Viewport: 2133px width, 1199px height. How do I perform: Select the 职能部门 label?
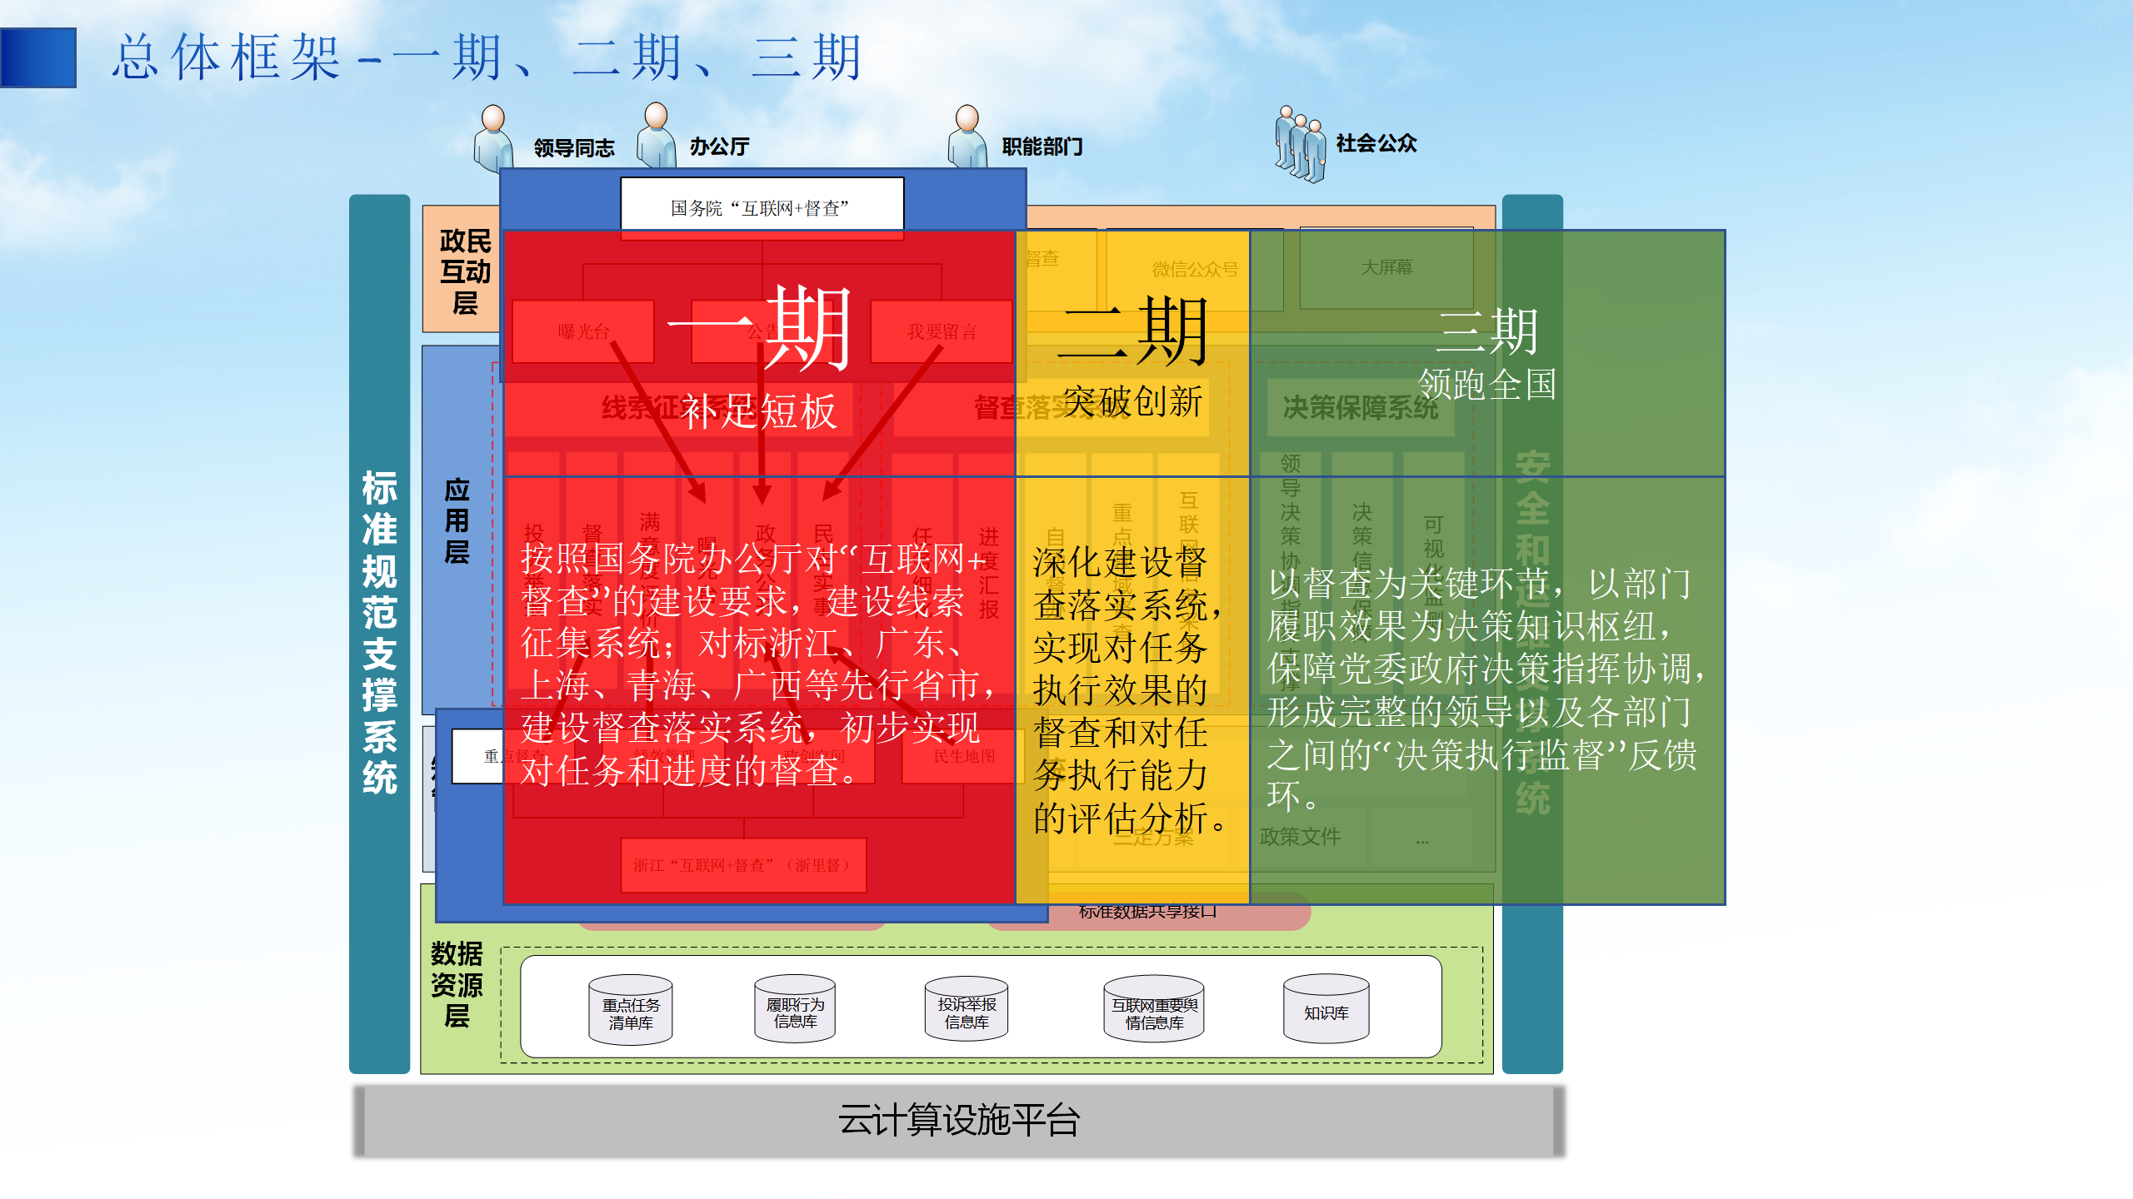[1042, 147]
